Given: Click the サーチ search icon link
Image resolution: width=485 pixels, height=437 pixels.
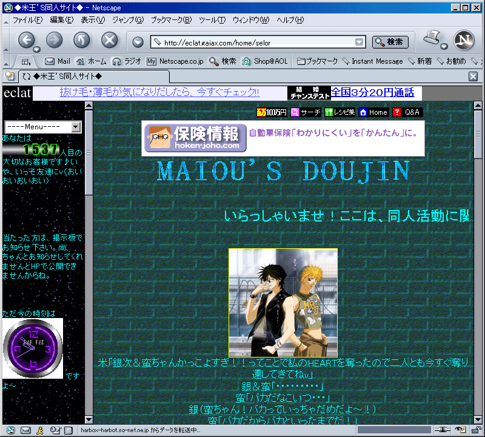Looking at the screenshot, I should (x=306, y=112).
